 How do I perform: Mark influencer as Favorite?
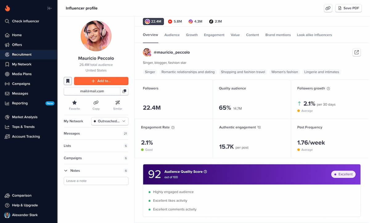tap(74, 105)
